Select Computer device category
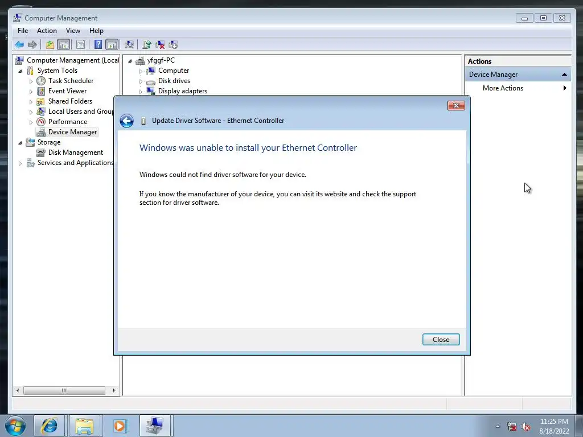Image resolution: width=583 pixels, height=437 pixels. click(x=174, y=71)
